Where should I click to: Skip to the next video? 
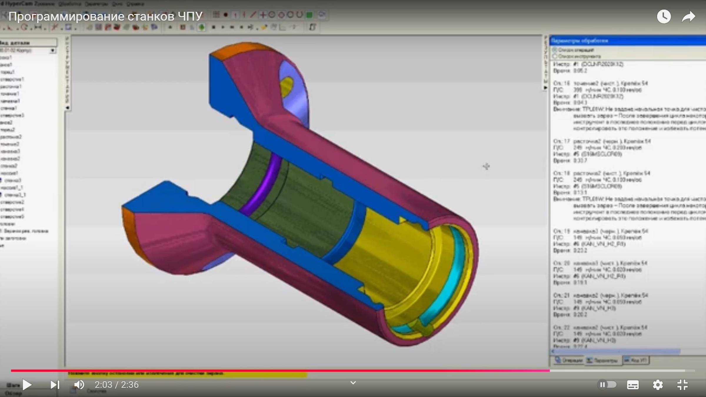click(x=55, y=385)
